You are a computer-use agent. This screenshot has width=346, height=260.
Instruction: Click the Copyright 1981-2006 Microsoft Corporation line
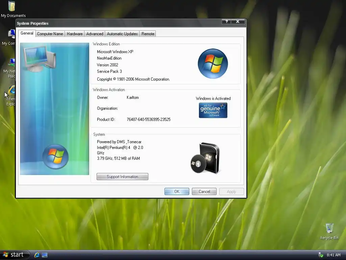(133, 79)
